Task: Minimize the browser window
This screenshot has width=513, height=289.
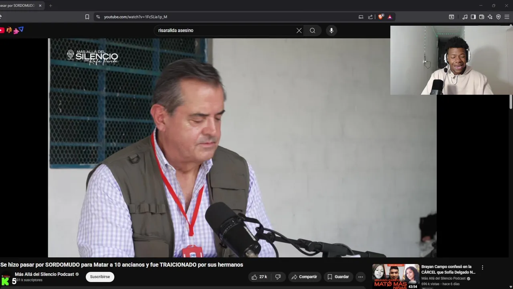Action: [481, 6]
